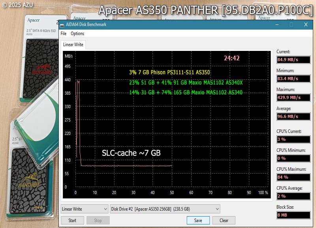Expand the Linear Write test type dropdown
Screen dimensions: 316x228
(85, 209)
